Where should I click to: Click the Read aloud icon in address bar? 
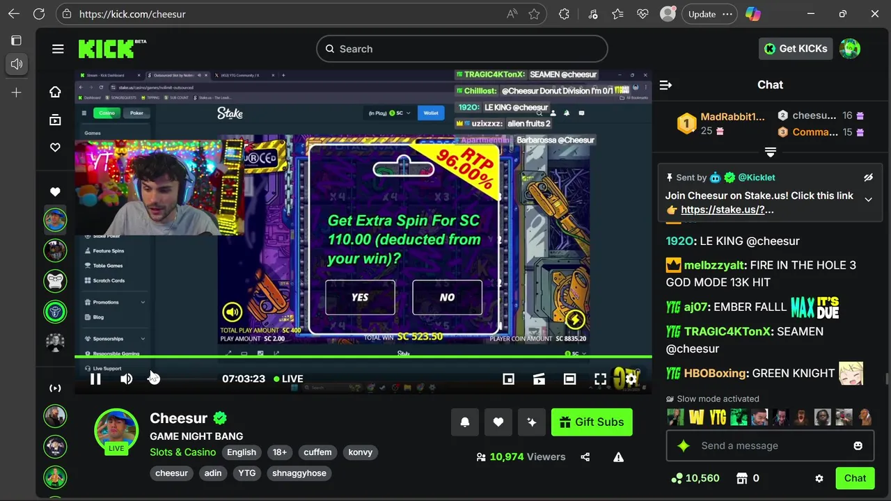click(512, 14)
